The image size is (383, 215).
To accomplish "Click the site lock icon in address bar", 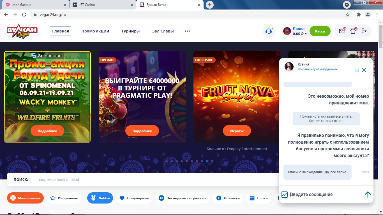I will coord(35,15).
